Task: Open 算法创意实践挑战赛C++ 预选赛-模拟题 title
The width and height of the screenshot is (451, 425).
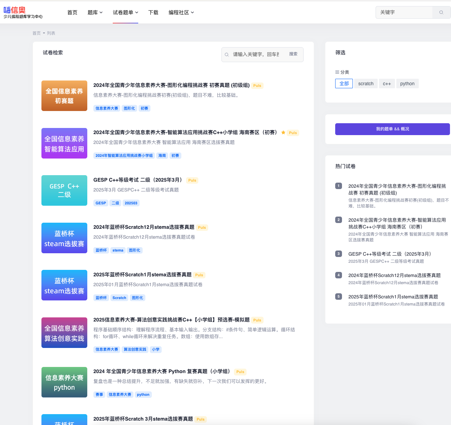Action: point(172,320)
